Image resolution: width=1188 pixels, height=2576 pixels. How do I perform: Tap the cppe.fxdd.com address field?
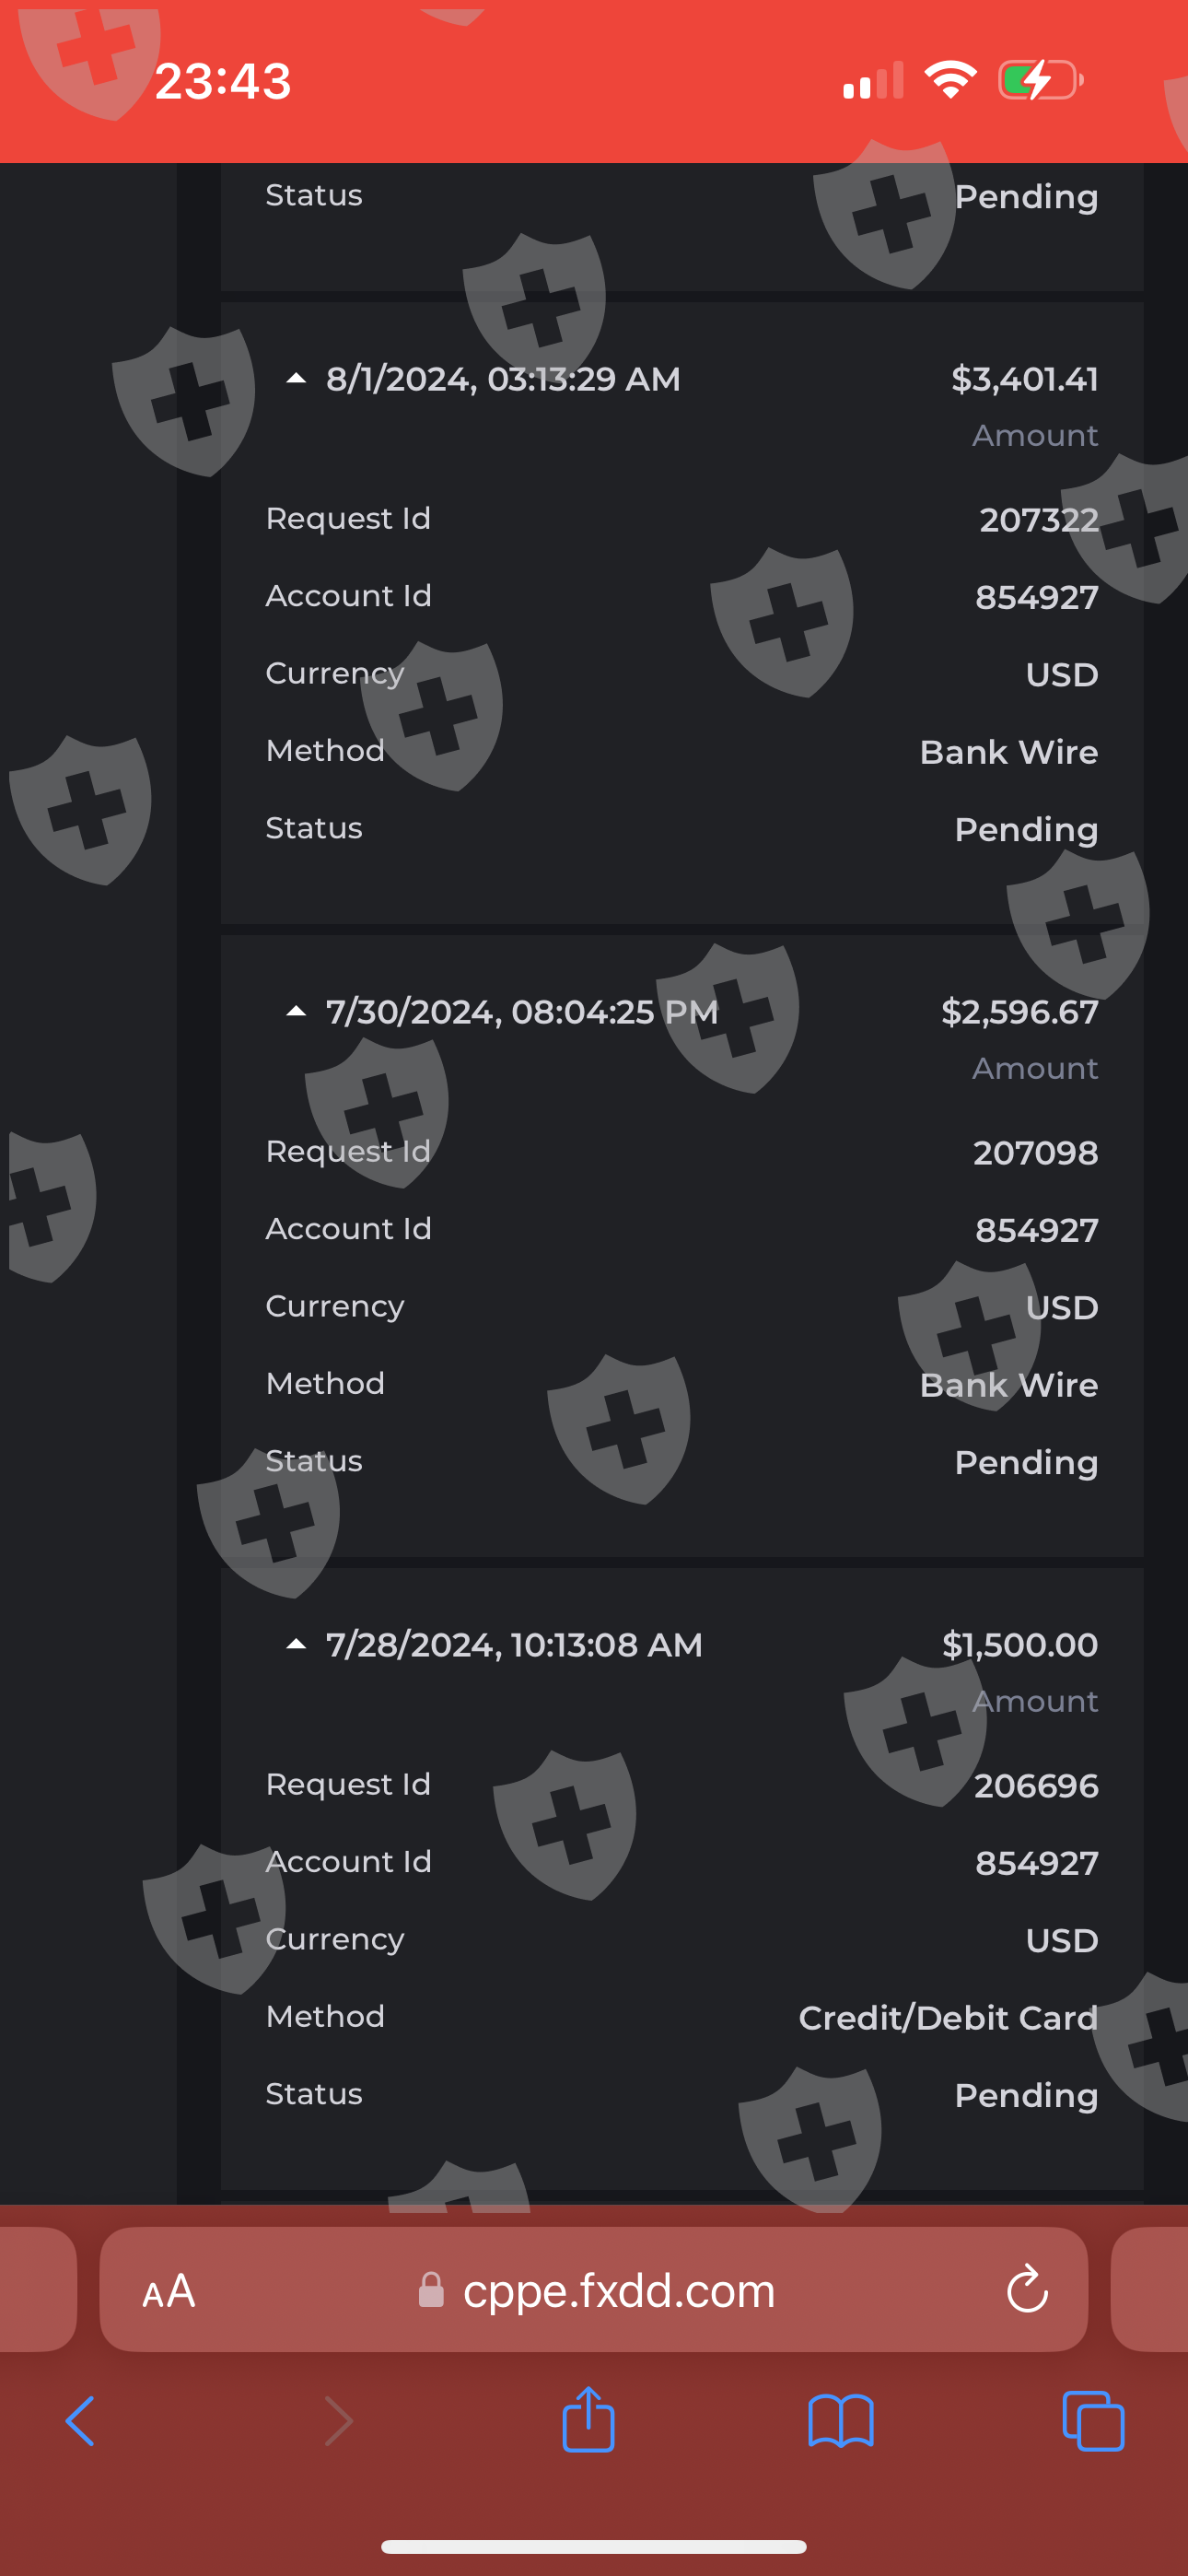pos(618,2291)
